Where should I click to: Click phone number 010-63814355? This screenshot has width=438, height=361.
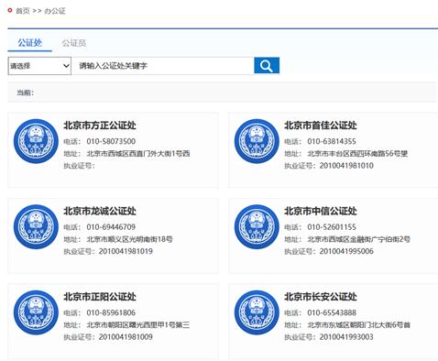(332, 141)
